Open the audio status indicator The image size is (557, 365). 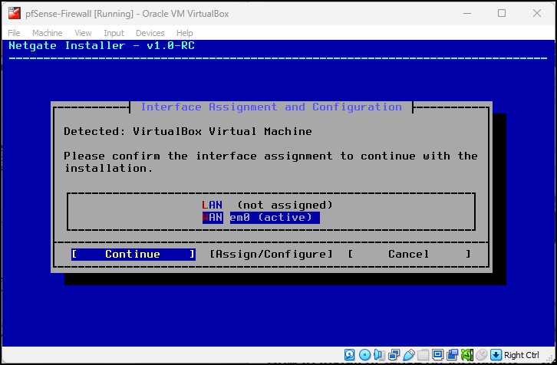pos(379,355)
